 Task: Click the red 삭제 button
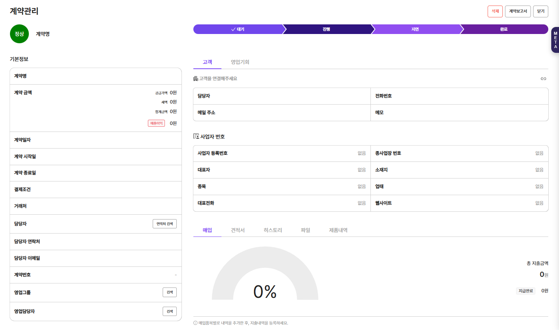coord(495,11)
